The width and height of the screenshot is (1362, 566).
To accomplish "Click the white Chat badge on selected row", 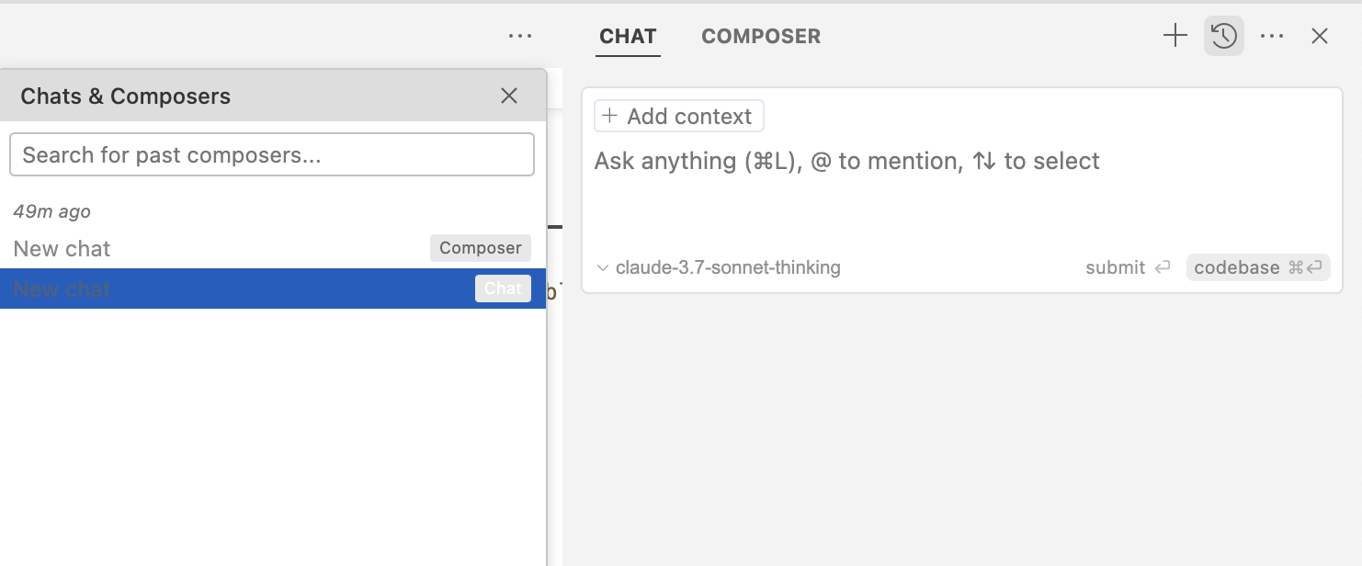I will click(x=503, y=289).
